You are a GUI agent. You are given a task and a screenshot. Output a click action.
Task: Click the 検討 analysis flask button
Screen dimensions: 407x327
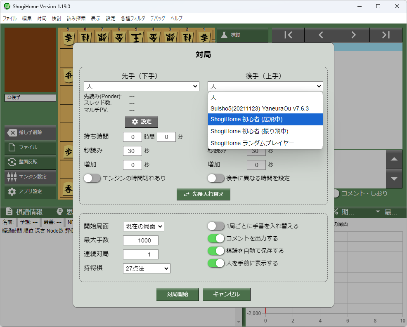pyautogui.click(x=242, y=35)
